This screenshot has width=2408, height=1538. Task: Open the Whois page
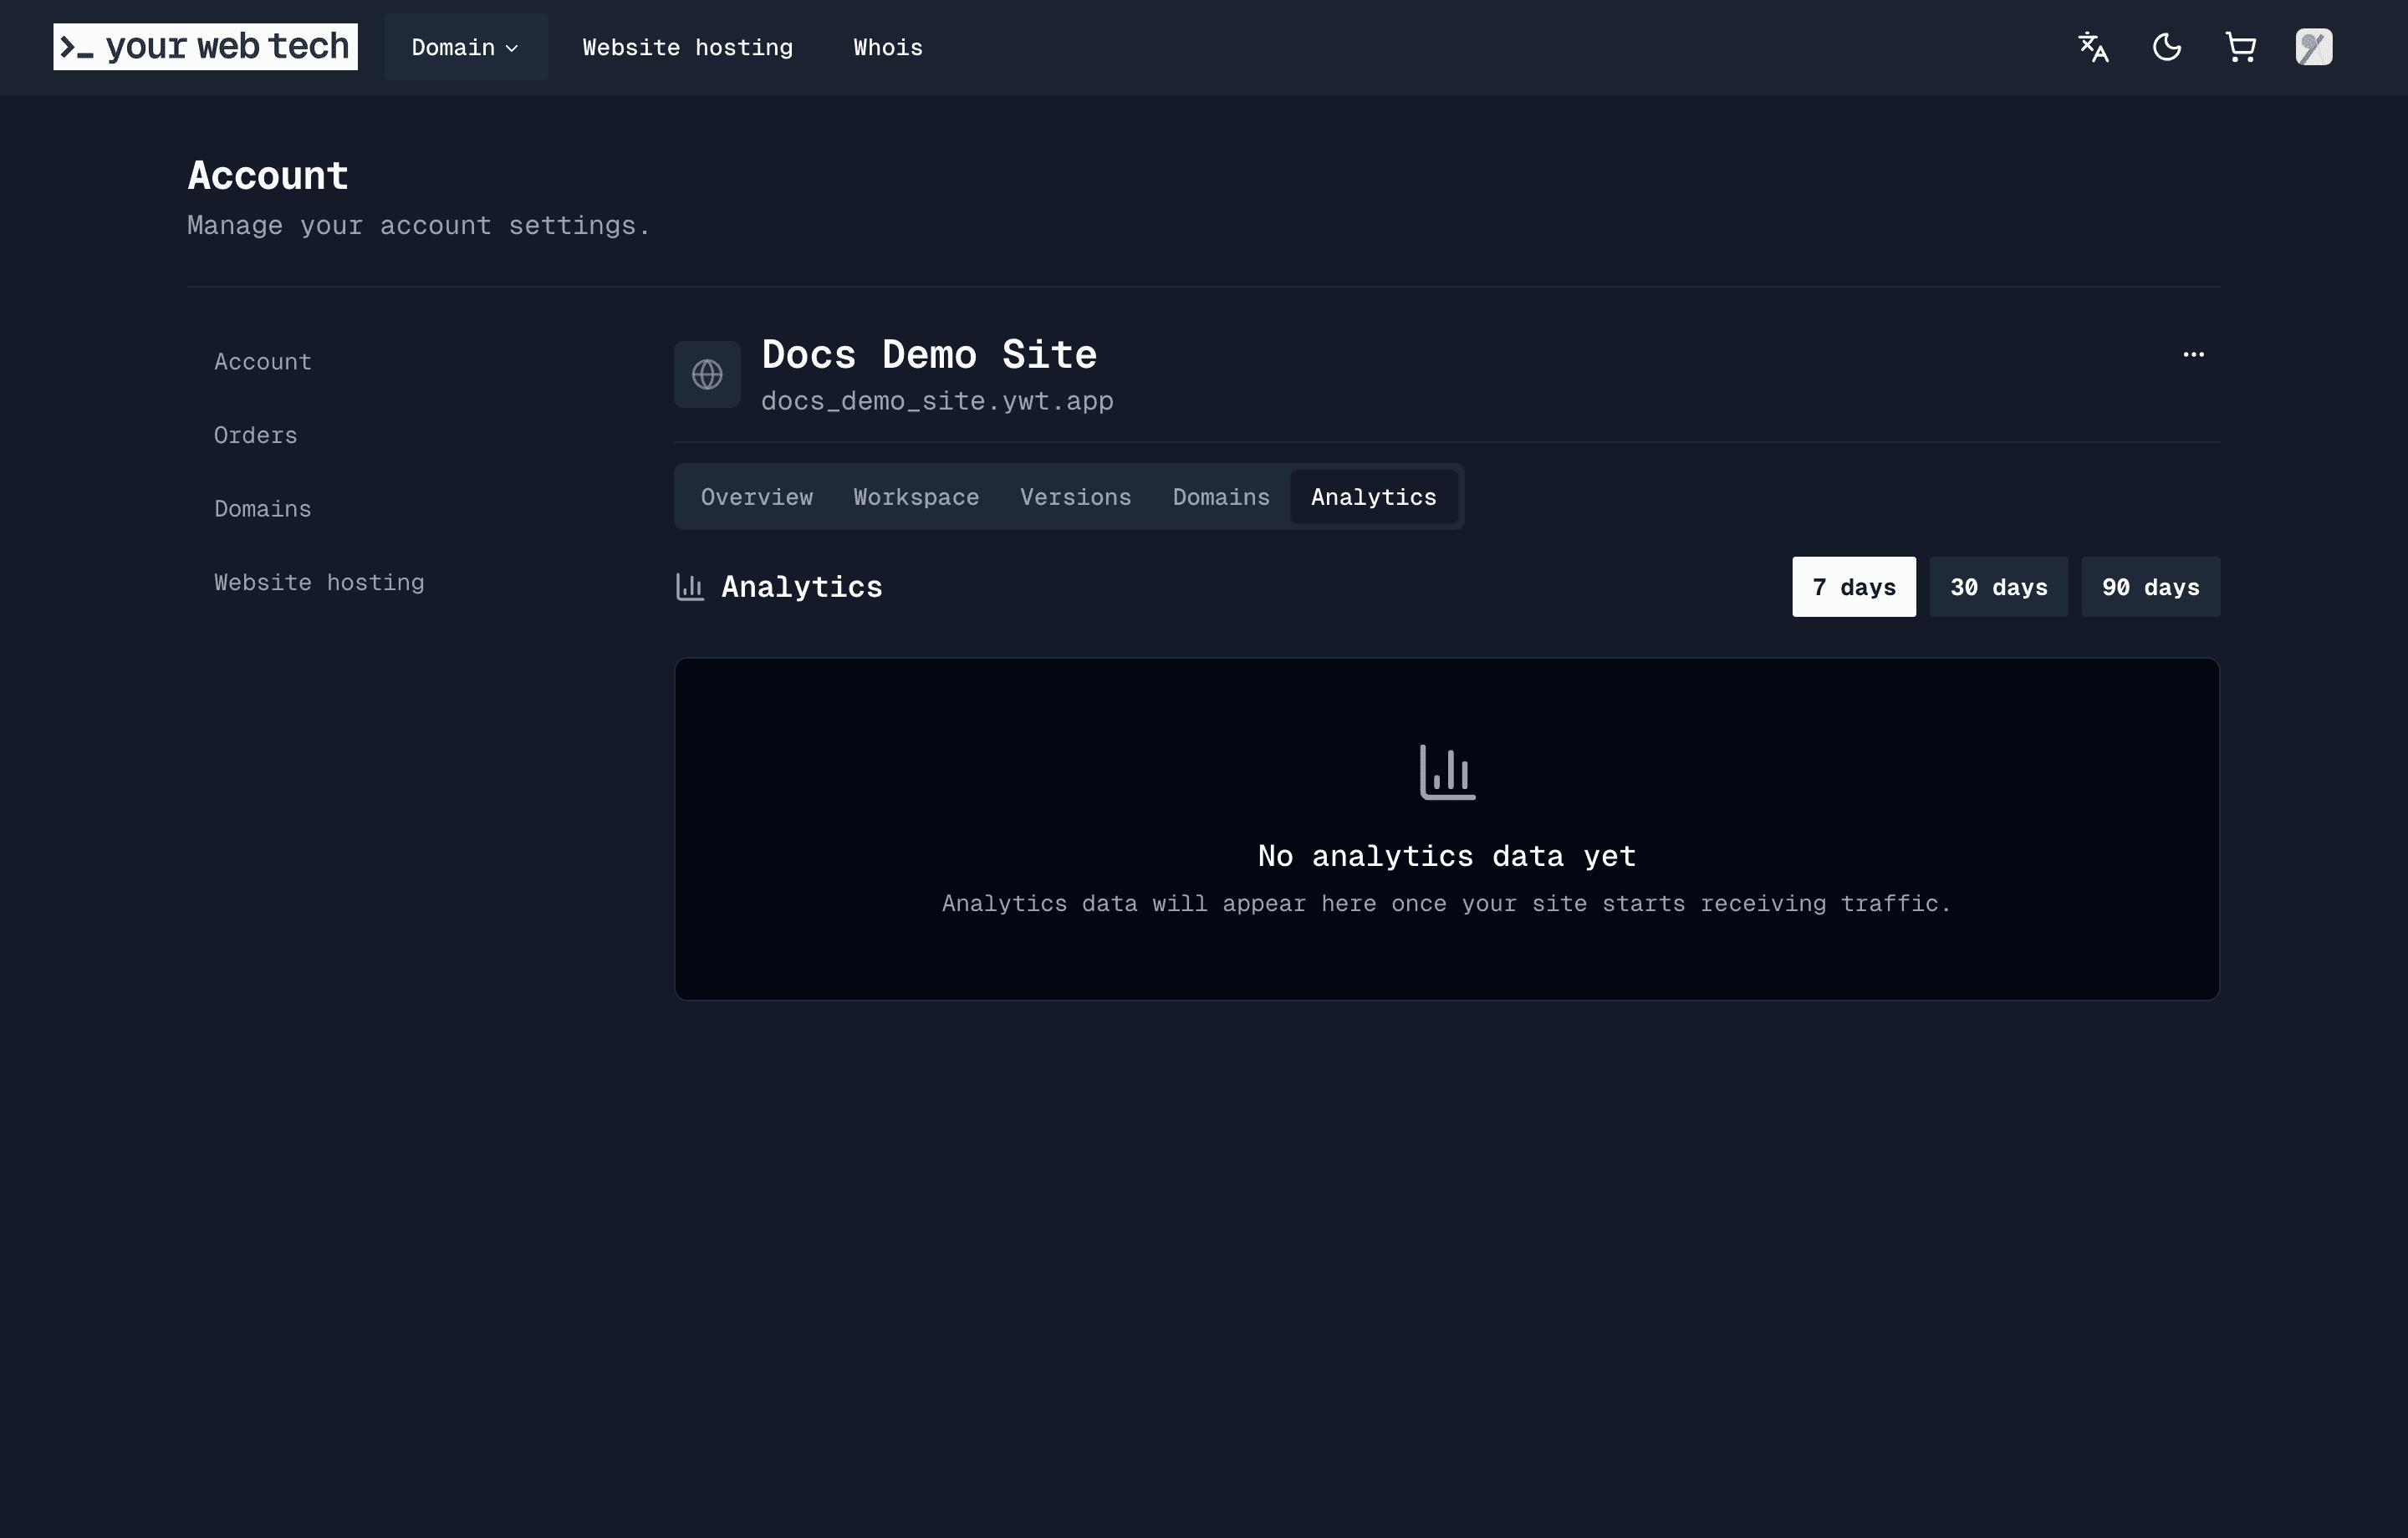[888, 47]
